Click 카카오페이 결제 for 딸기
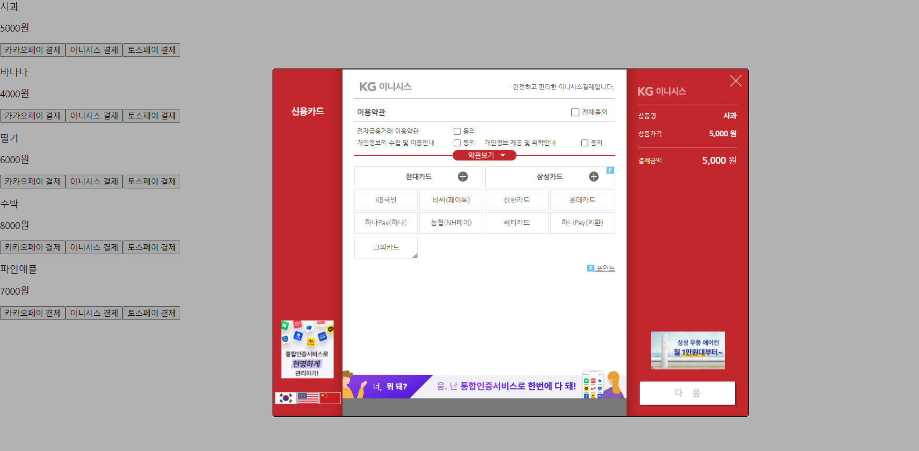Screen dimensions: 919x451 [33, 182]
